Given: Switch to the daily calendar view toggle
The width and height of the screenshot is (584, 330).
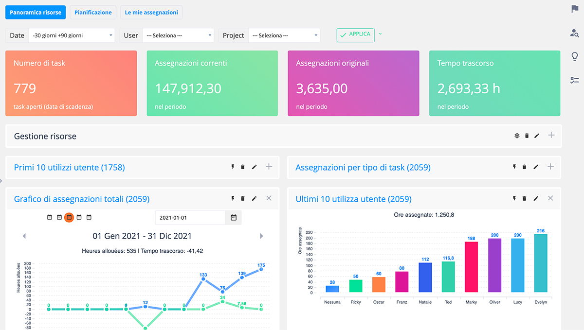Looking at the screenshot, I should click(x=50, y=218).
